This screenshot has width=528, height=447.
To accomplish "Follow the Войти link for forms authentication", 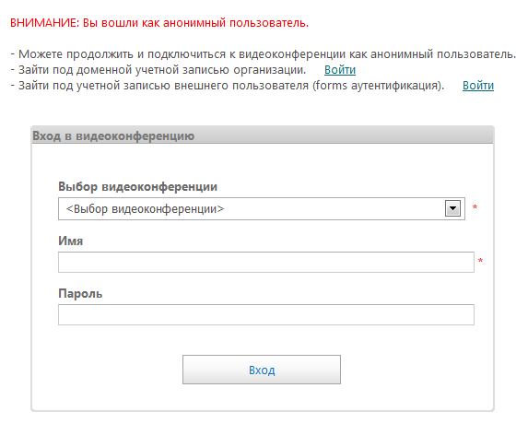I will 478,86.
